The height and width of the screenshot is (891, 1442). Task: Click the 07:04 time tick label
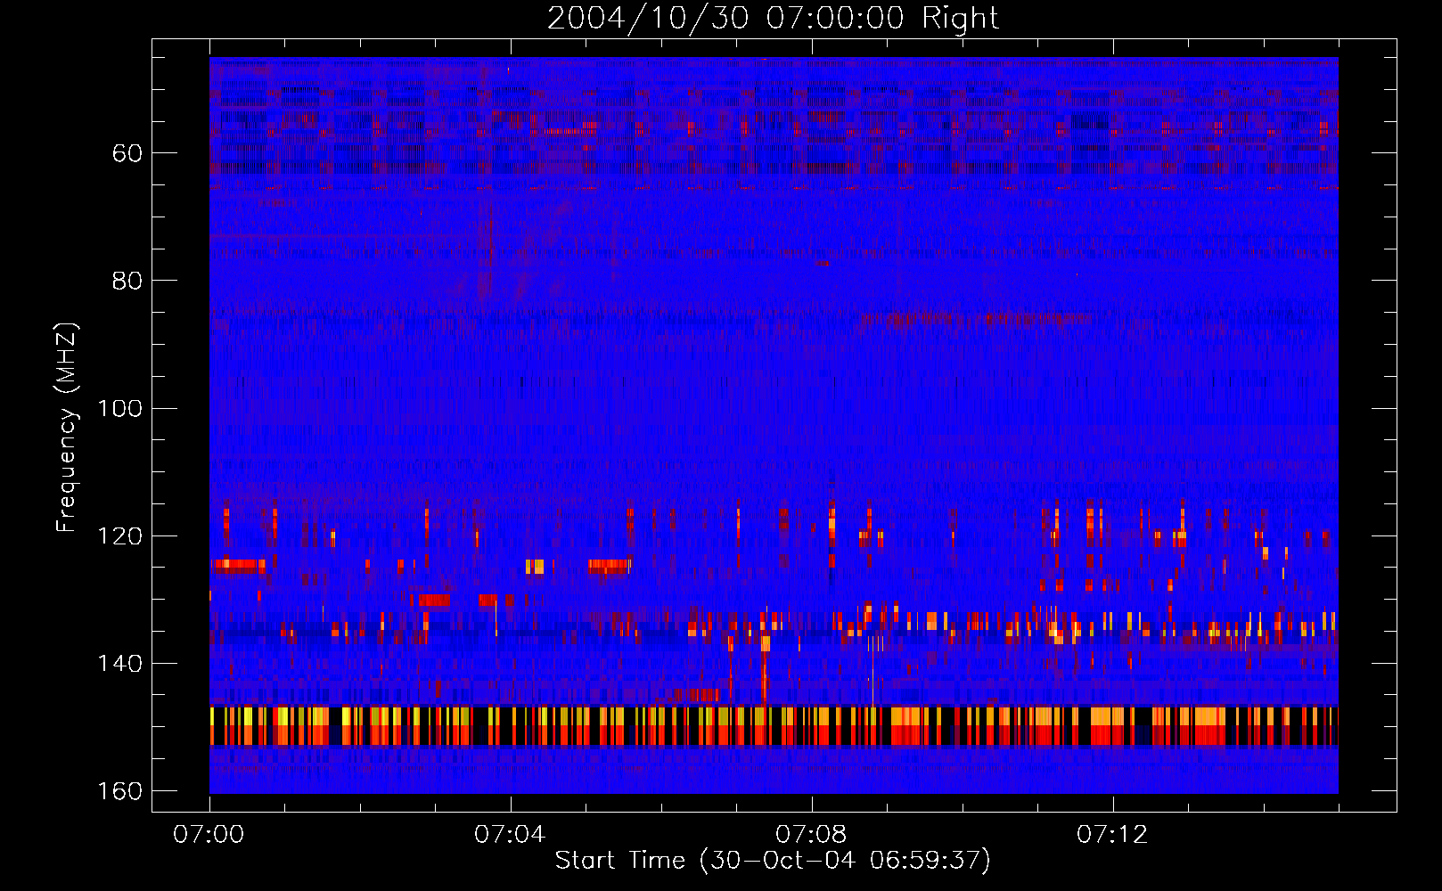(x=510, y=835)
